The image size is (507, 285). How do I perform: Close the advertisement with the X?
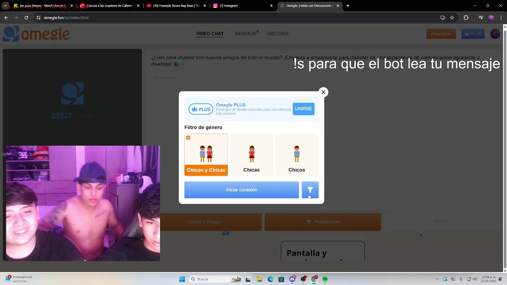[x=421, y=236]
